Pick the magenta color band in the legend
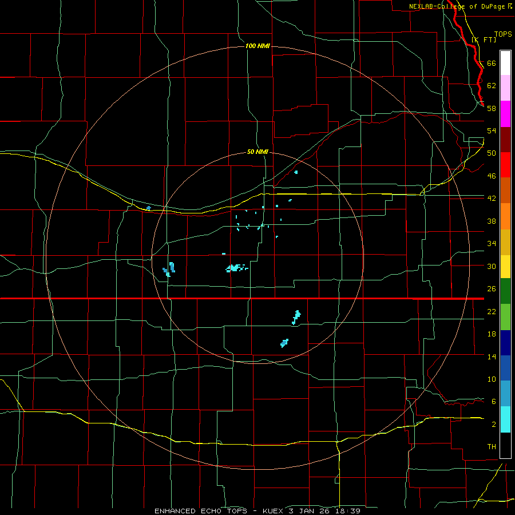The height and width of the screenshot is (515, 515). 505,114
